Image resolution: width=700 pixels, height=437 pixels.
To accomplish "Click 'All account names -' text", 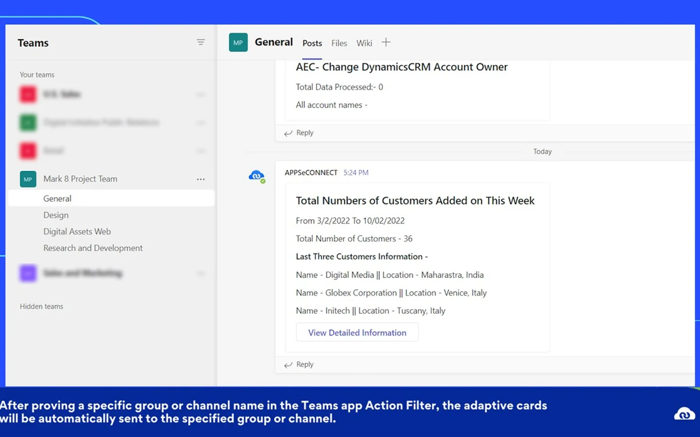I will (x=332, y=105).
